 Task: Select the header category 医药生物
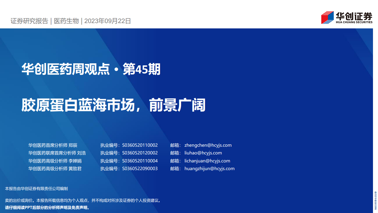(x=66, y=21)
